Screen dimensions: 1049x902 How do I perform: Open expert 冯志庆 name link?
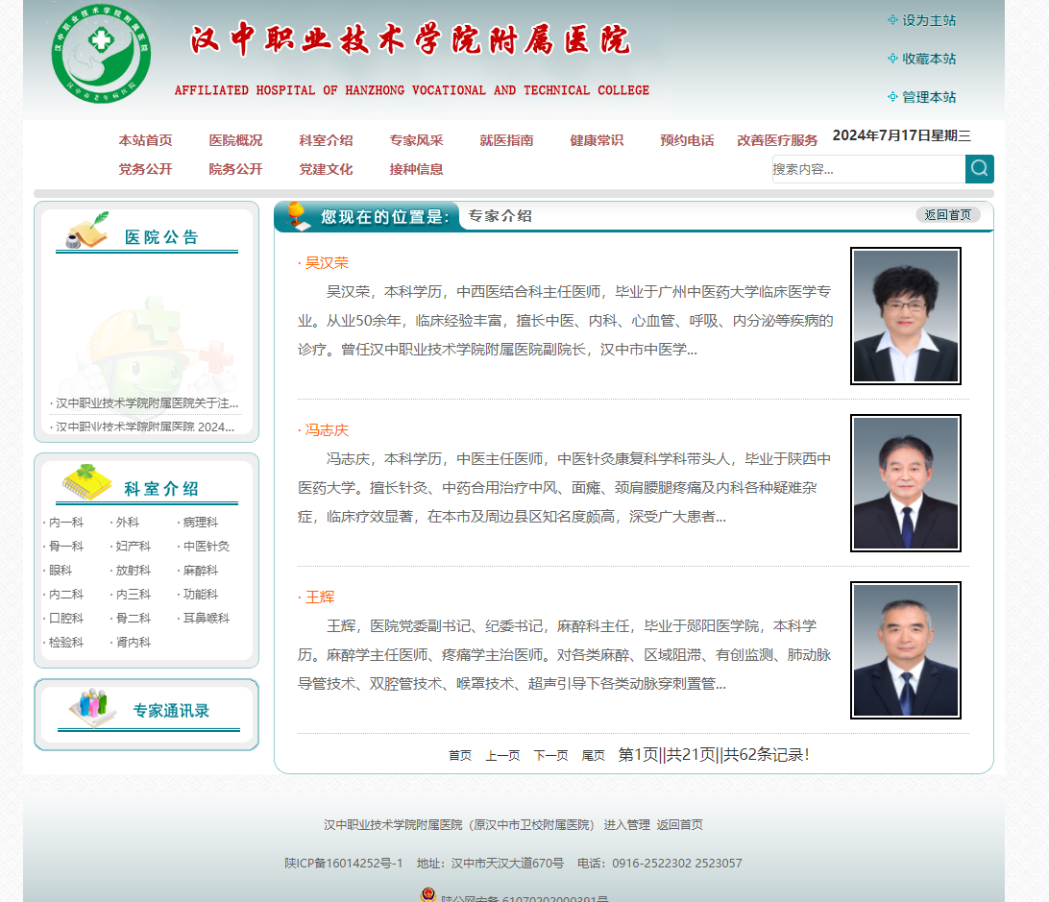point(328,430)
